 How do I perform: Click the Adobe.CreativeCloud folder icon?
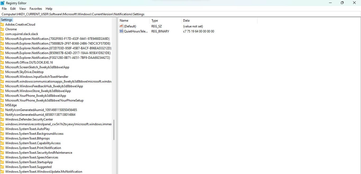pos(2,25)
